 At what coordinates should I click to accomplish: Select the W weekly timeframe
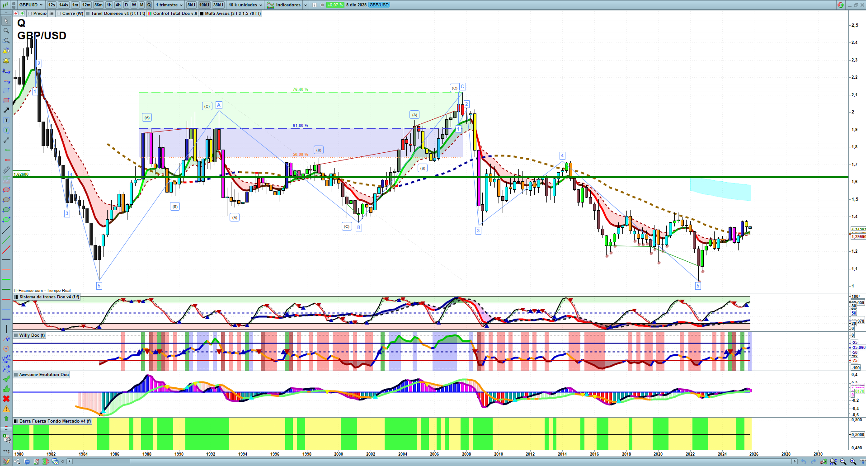pos(134,5)
